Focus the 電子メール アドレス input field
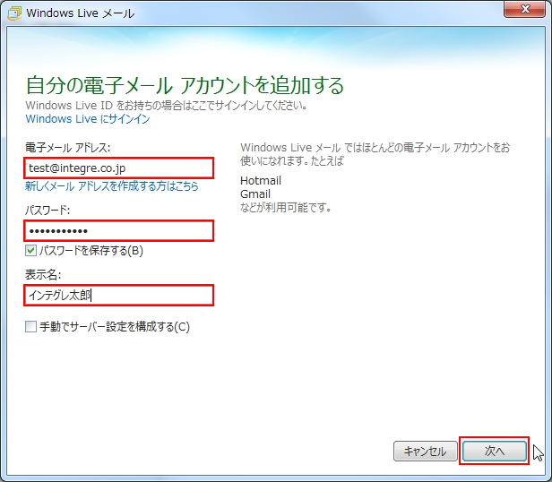The image size is (552, 482). (119, 168)
